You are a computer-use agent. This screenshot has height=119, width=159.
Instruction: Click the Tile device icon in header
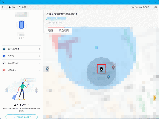(x=10, y=7)
